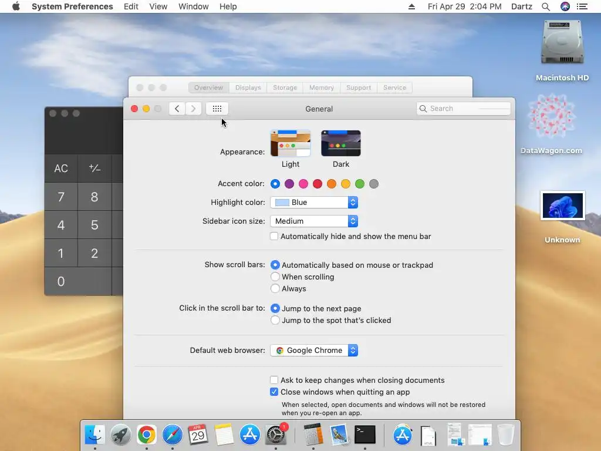
Task: Select pink accent color
Action: (303, 184)
